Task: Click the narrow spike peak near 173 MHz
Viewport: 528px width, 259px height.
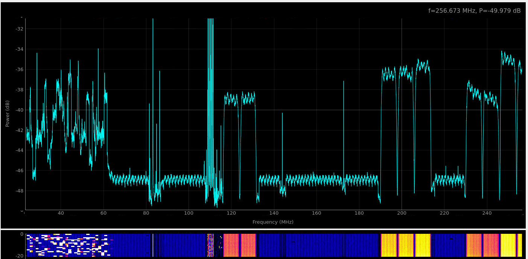Action: (x=344, y=82)
